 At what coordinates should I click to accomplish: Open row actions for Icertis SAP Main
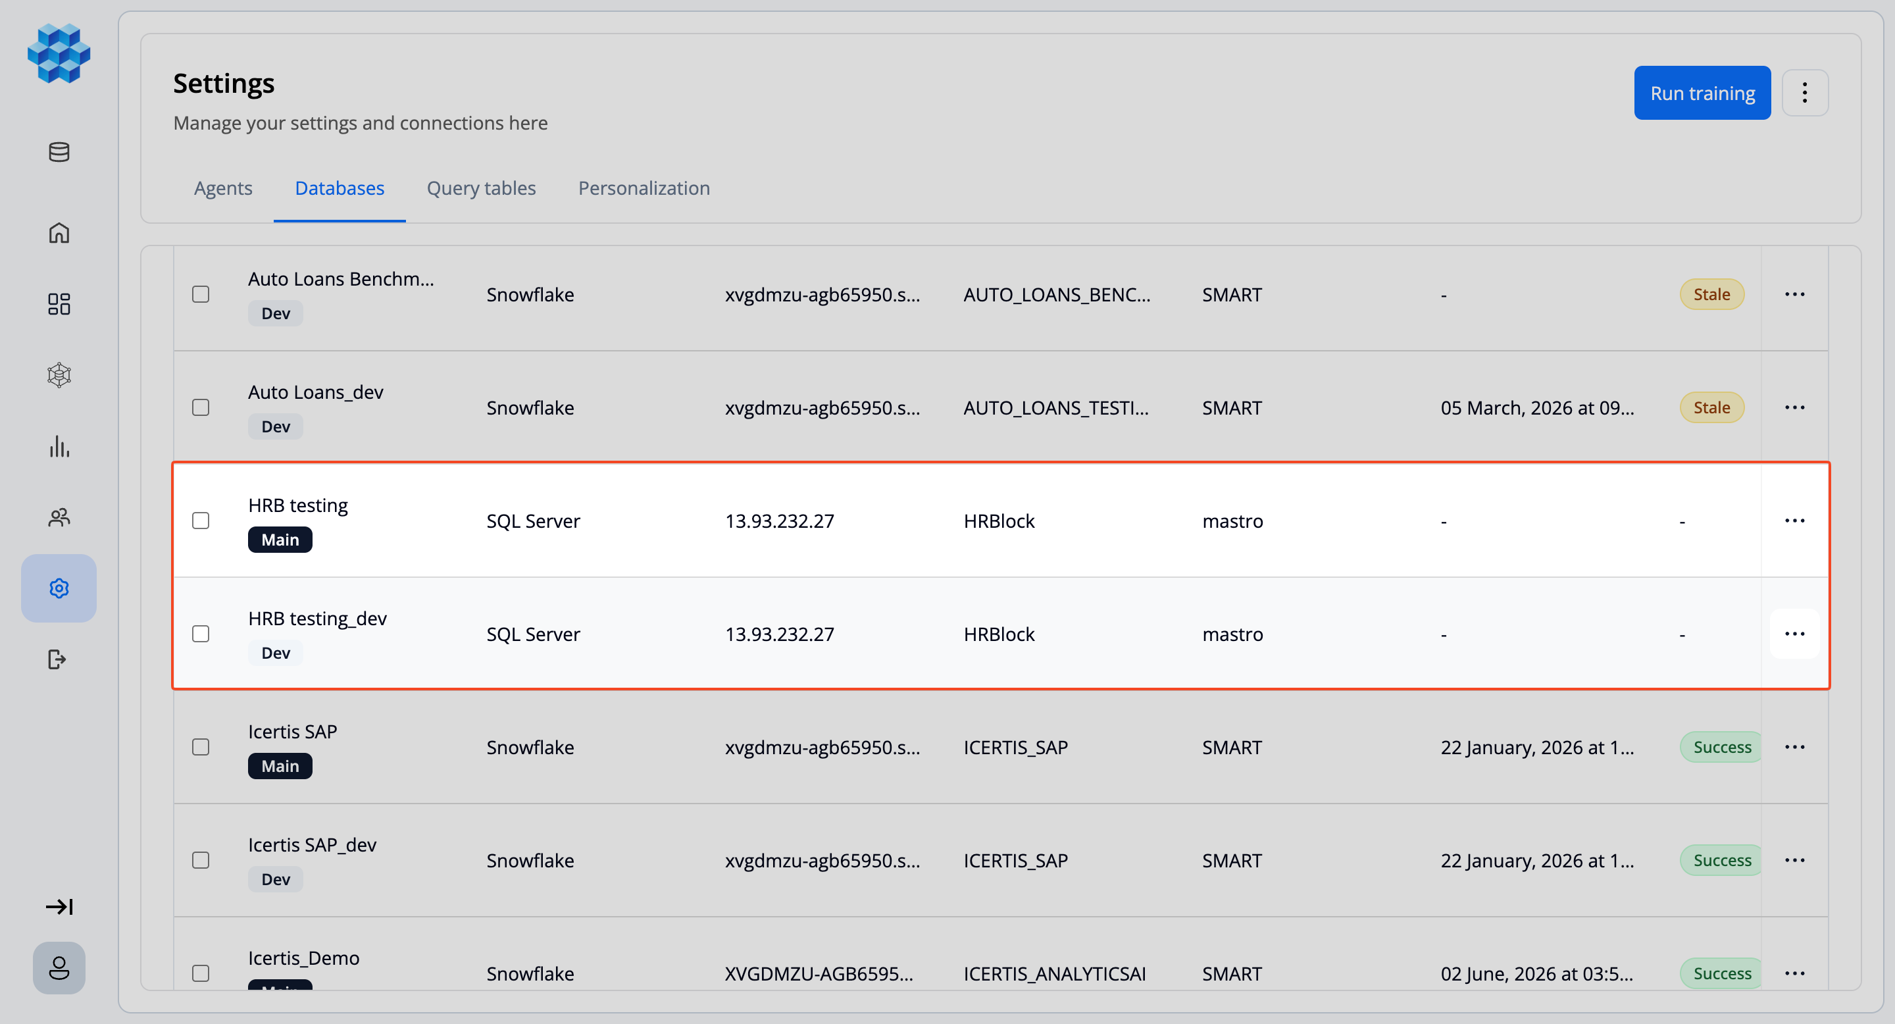tap(1794, 748)
